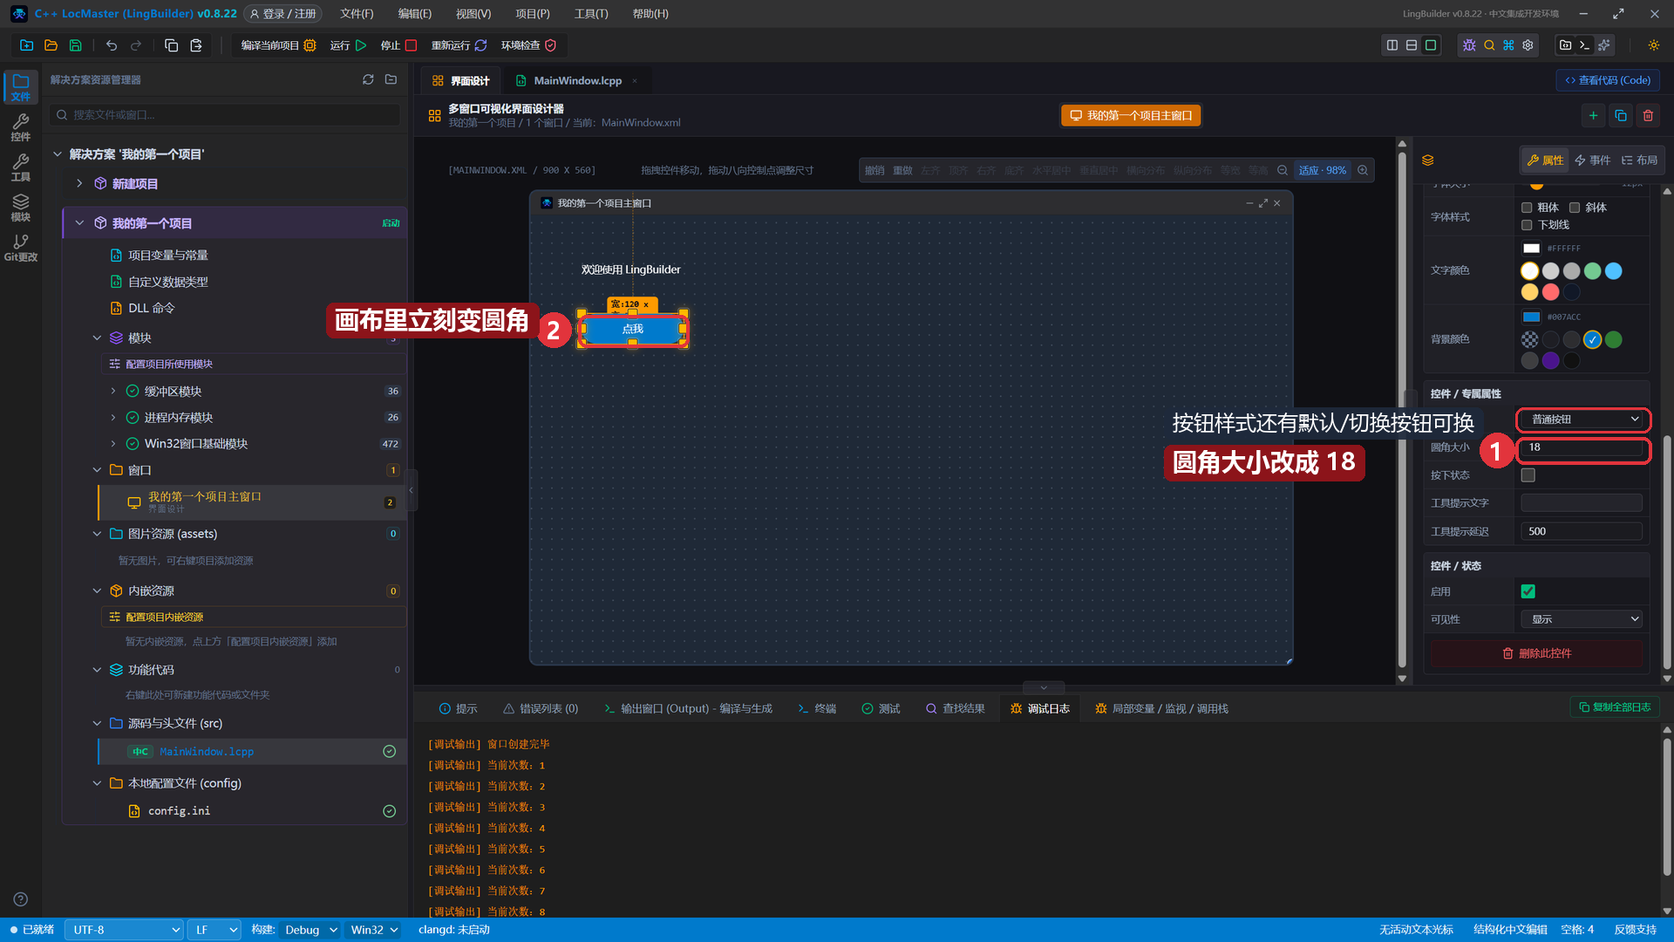Screen dimensions: 1674x942
Task: Switch to MainWindow.lcpp tab
Action: [577, 80]
